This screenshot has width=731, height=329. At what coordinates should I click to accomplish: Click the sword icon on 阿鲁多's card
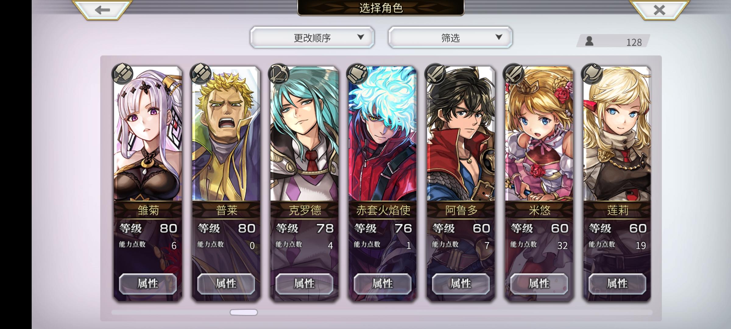(x=436, y=74)
